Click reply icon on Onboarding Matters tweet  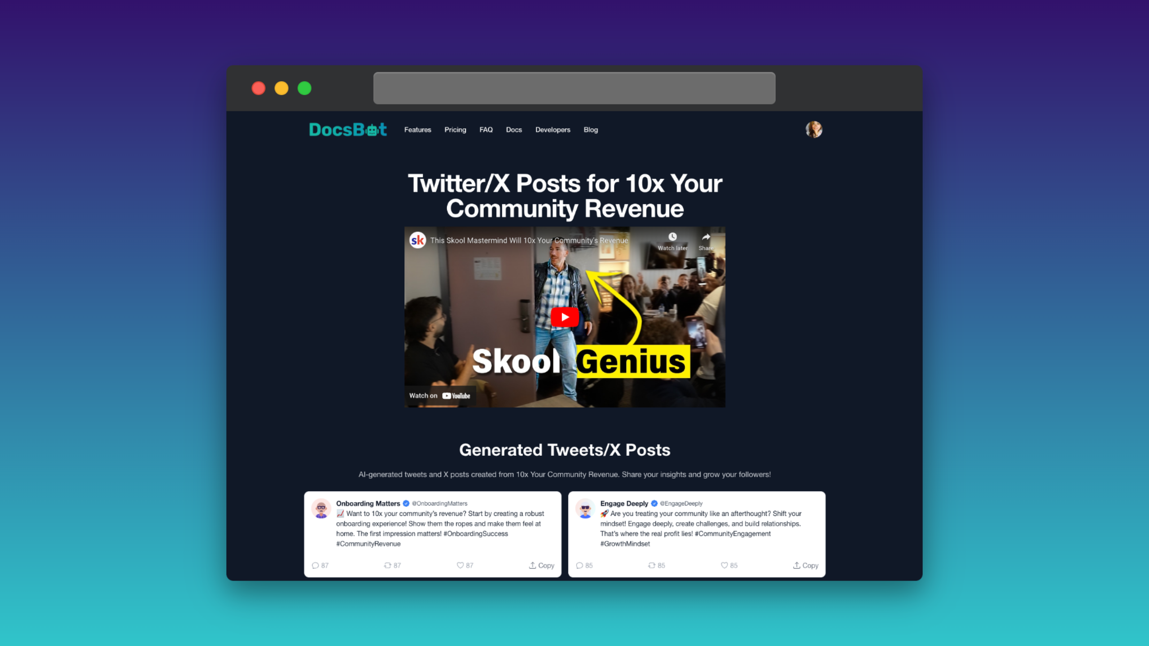click(315, 565)
